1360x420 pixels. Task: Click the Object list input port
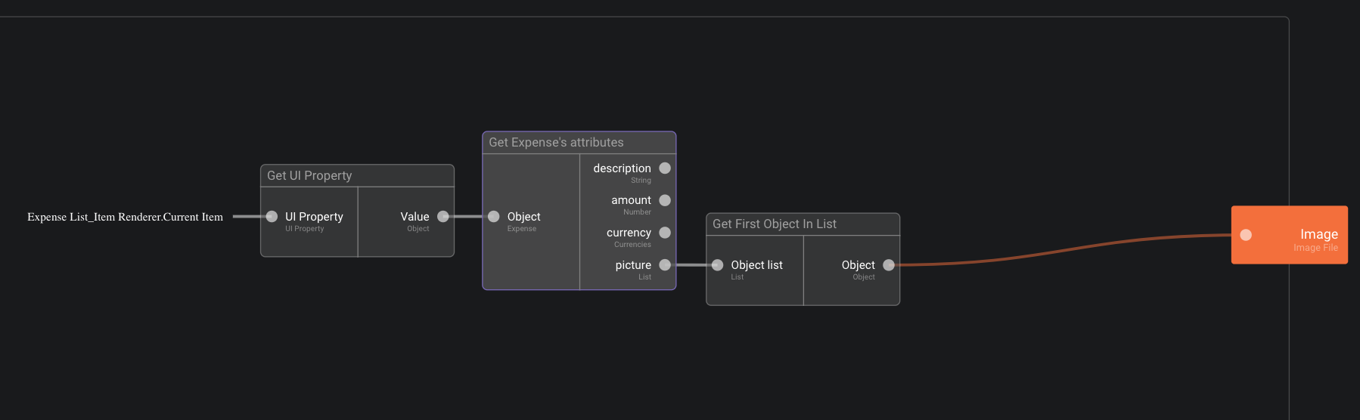pos(718,265)
